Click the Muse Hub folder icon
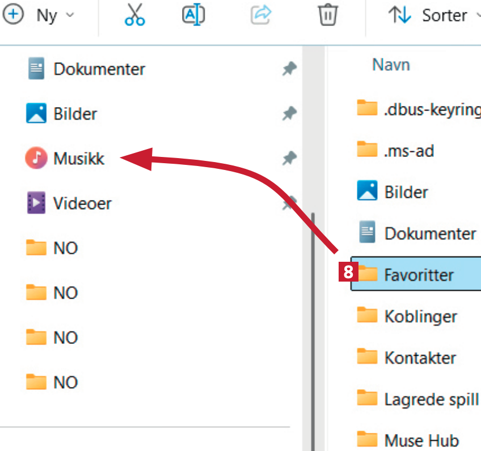Screen dimensions: 481x451 [x=368, y=440]
